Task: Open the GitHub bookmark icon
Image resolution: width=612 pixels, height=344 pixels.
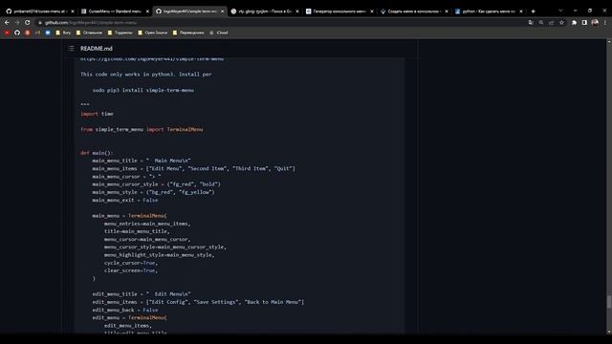Action: pos(17,32)
